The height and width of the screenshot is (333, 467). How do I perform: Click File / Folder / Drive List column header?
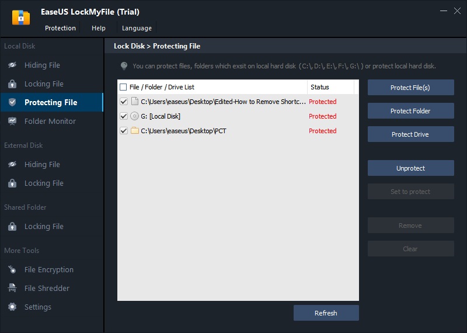coord(212,87)
